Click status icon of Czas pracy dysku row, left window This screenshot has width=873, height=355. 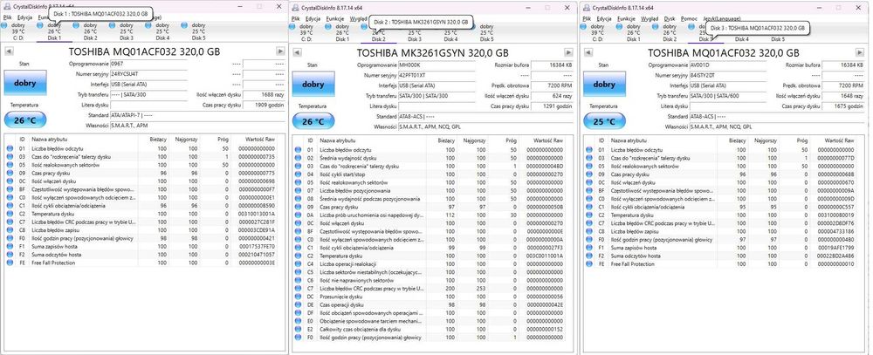[9, 173]
